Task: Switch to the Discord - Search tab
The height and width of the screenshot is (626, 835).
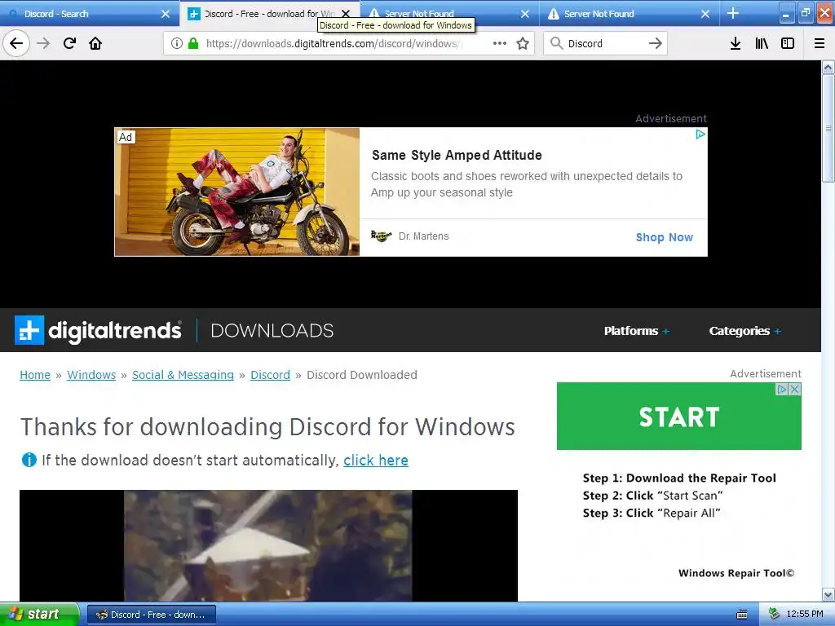Action: pos(90,14)
